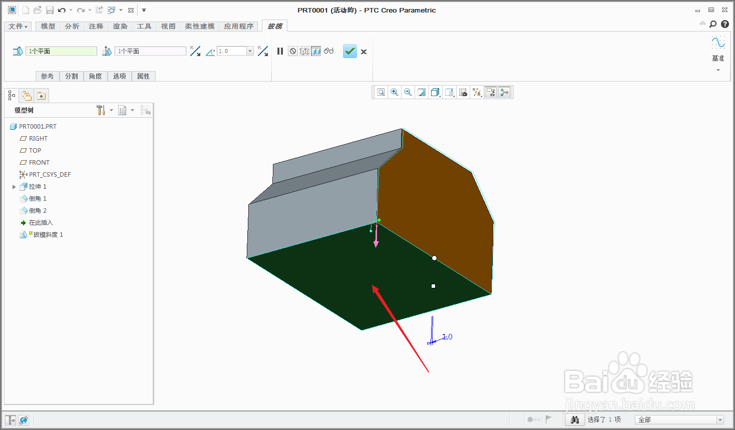
Task: Click the Undo arrow icon
Action: 62,10
